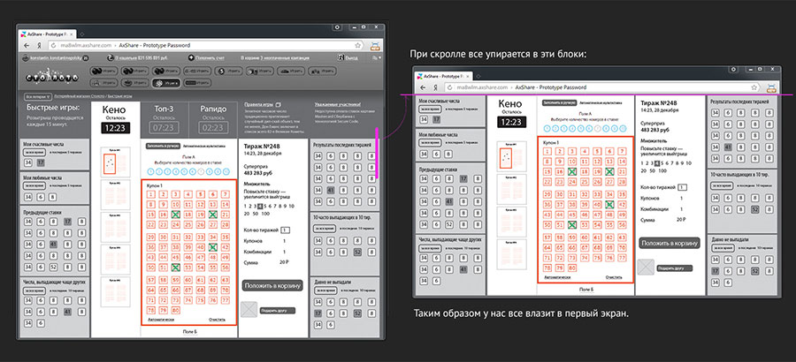Click the Выход exit icon in the header
The height and width of the screenshot is (362, 796).
point(342,57)
